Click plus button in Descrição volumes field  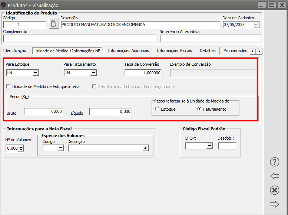coord(145,148)
